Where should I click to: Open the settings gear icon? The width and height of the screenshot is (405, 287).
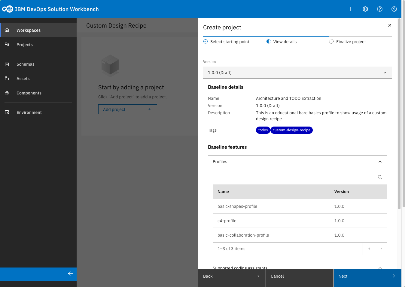click(365, 9)
